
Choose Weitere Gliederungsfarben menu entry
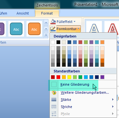point(83,92)
